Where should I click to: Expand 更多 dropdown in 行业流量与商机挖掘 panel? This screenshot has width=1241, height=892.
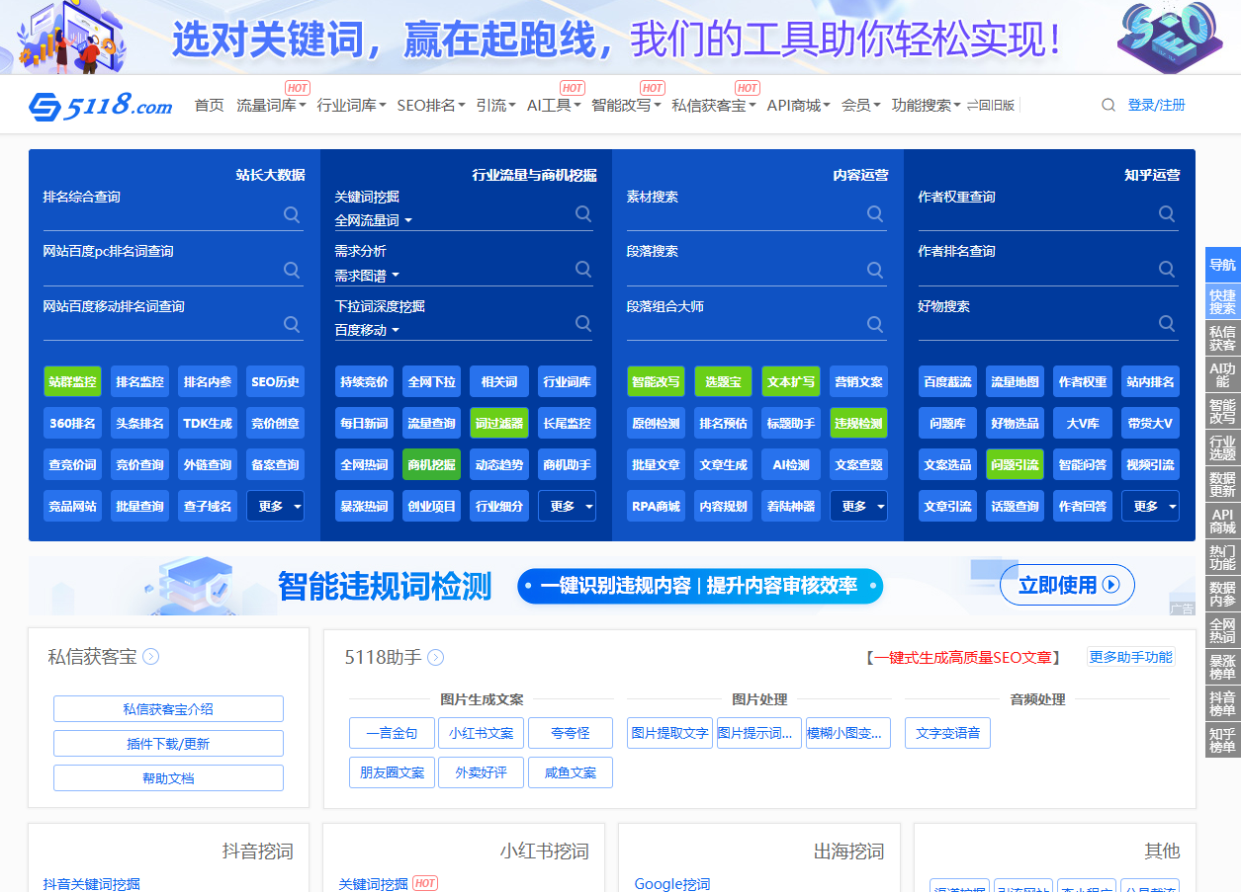[568, 506]
